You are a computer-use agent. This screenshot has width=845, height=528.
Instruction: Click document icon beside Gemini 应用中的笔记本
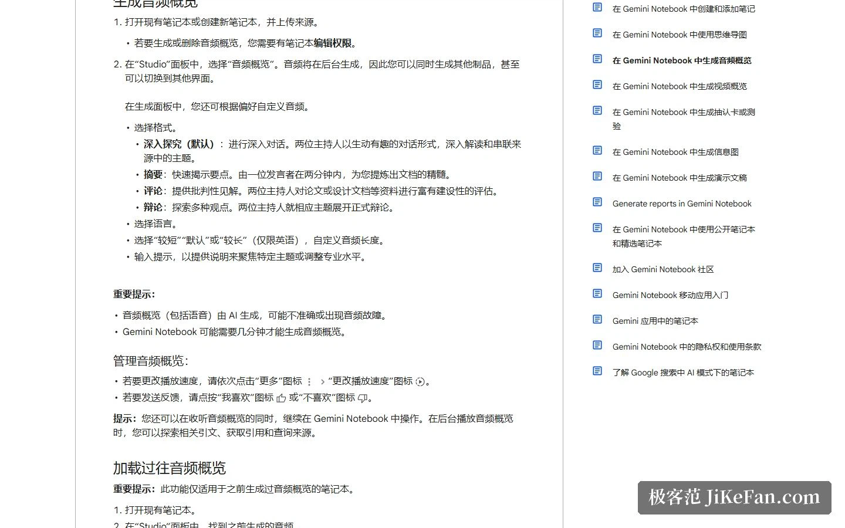point(597,319)
